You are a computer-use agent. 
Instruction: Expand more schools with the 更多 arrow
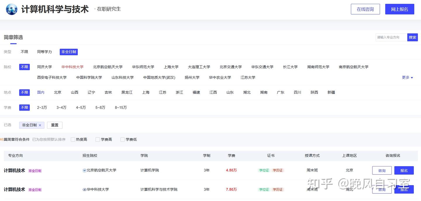coord(408,78)
